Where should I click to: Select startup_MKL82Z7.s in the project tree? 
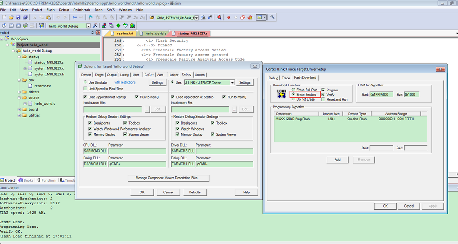[x=49, y=62]
